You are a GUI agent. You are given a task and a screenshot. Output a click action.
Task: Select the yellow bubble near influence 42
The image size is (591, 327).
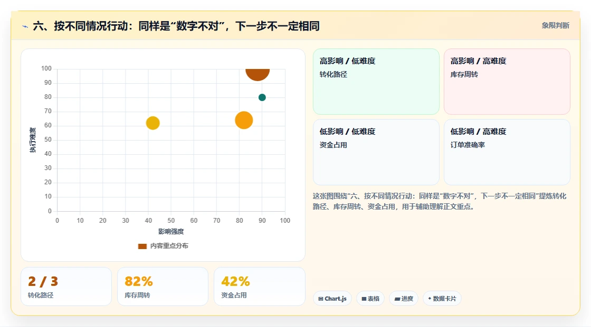[152, 123]
